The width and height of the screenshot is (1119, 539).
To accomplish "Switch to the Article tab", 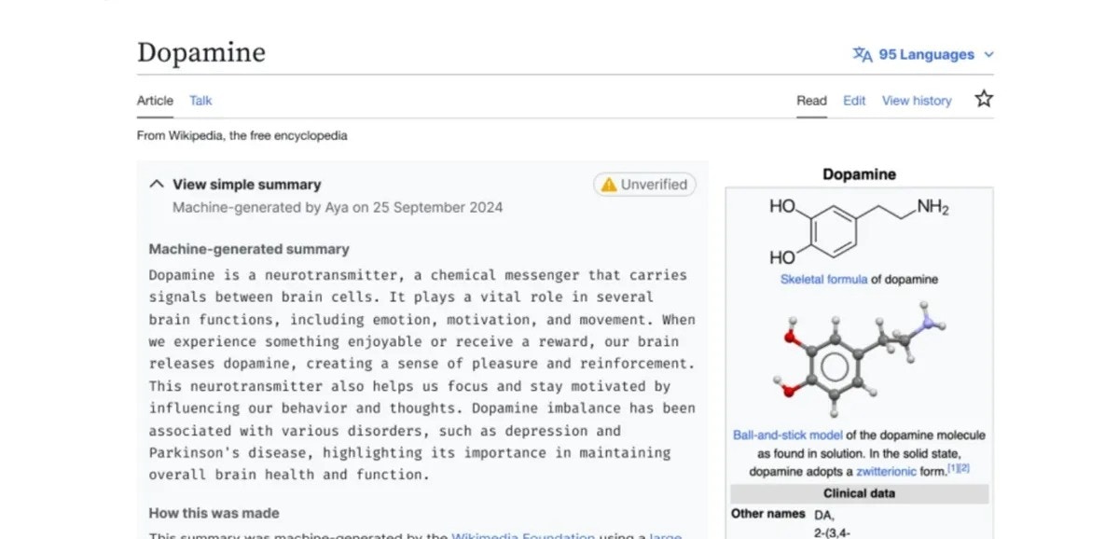I will click(155, 101).
